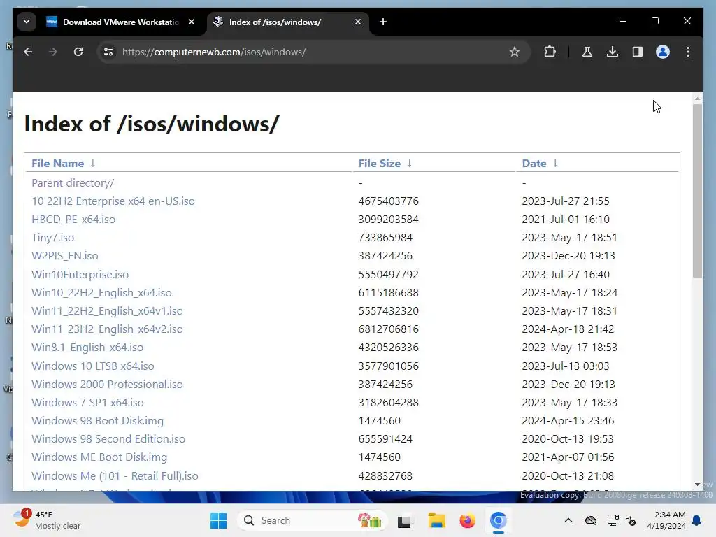Click the taskbar Search box
716x537 pixels.
coord(312,520)
